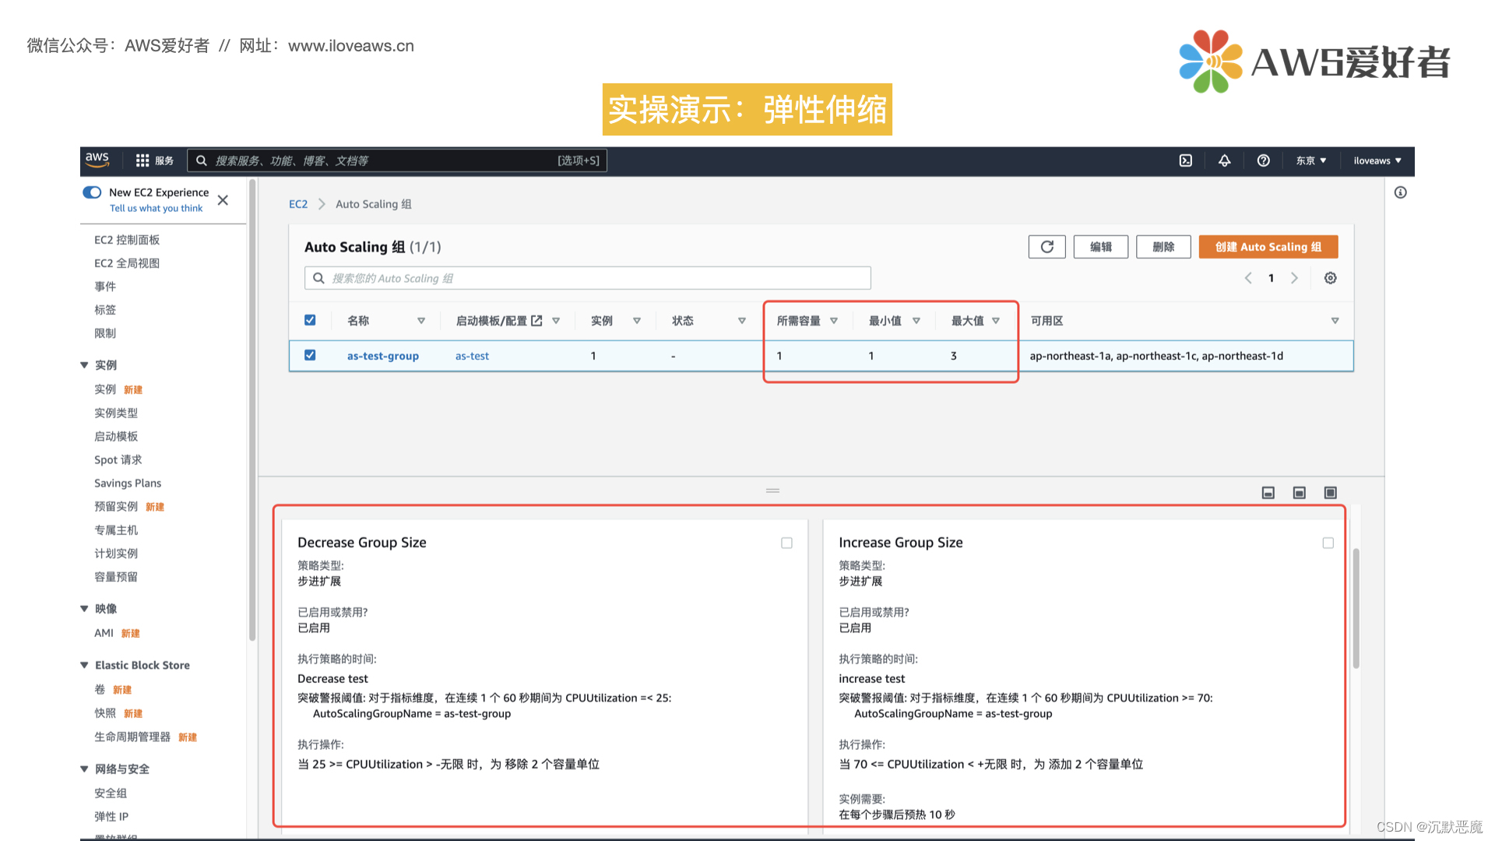Focus the top services search box
This screenshot has width=1495, height=841.
(396, 160)
